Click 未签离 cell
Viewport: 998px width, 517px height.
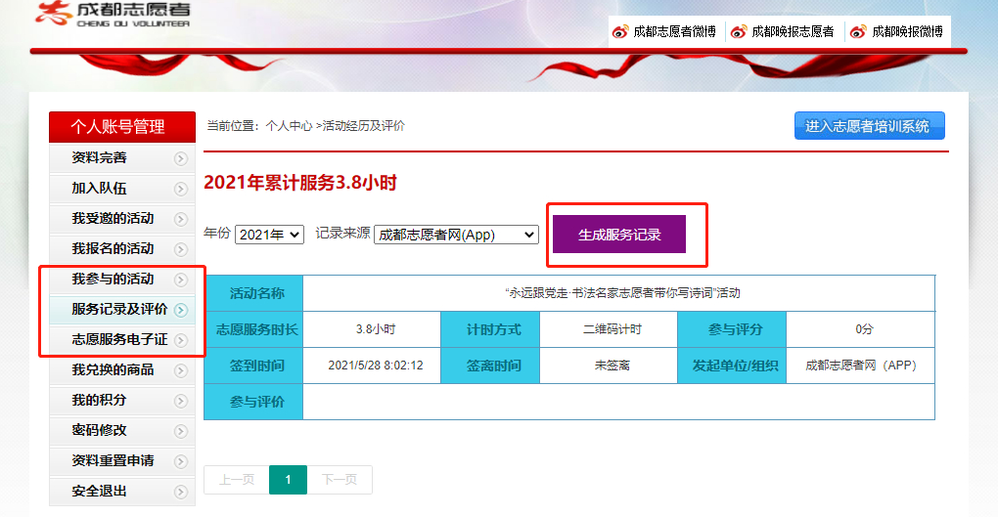(609, 366)
